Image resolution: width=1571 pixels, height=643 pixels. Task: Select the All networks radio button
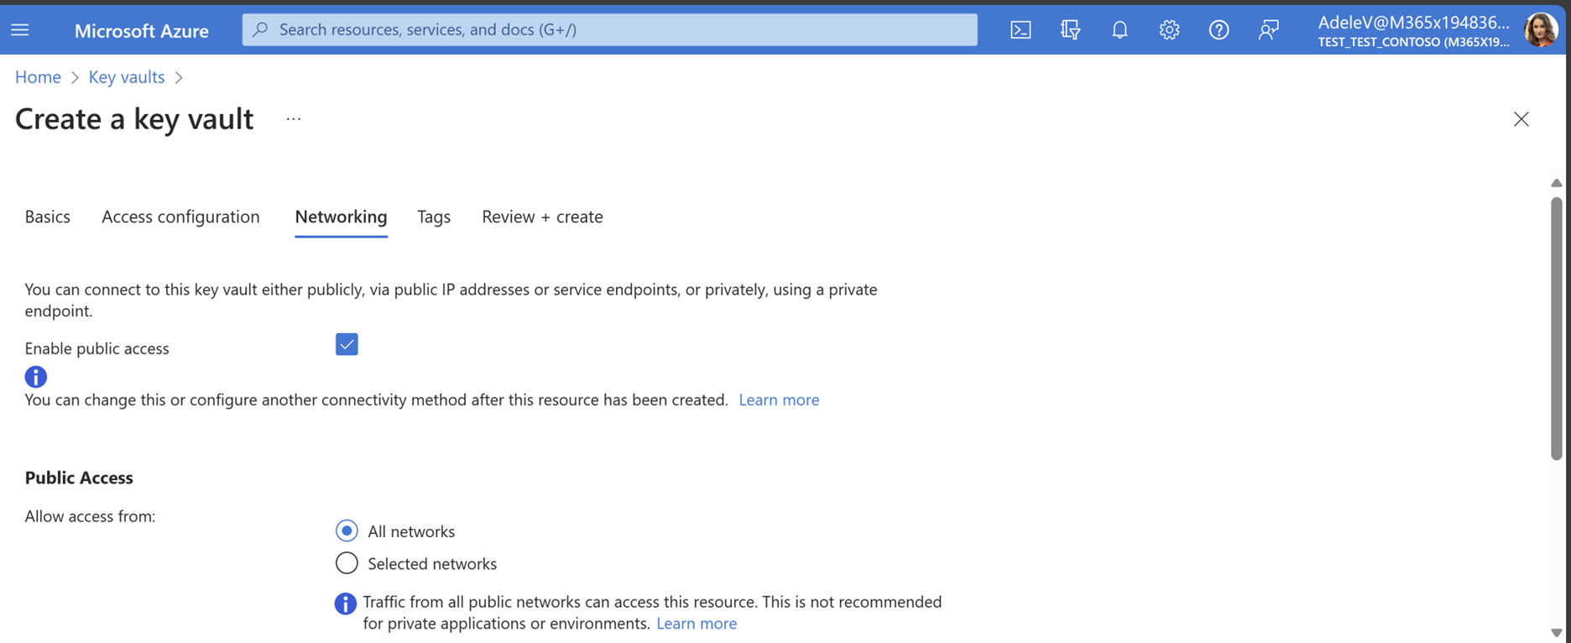coord(347,531)
